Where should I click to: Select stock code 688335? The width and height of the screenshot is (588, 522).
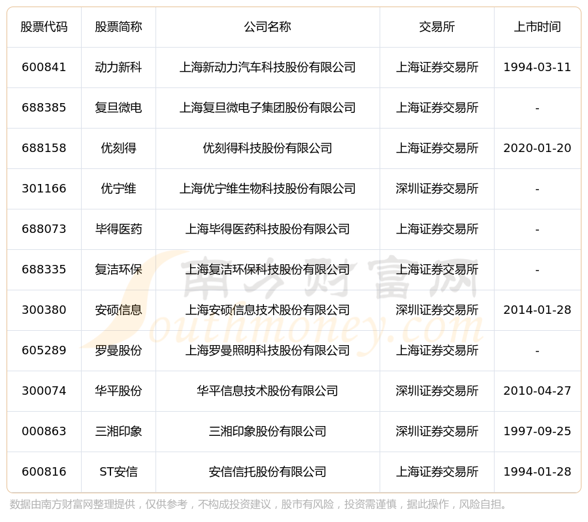point(44,269)
